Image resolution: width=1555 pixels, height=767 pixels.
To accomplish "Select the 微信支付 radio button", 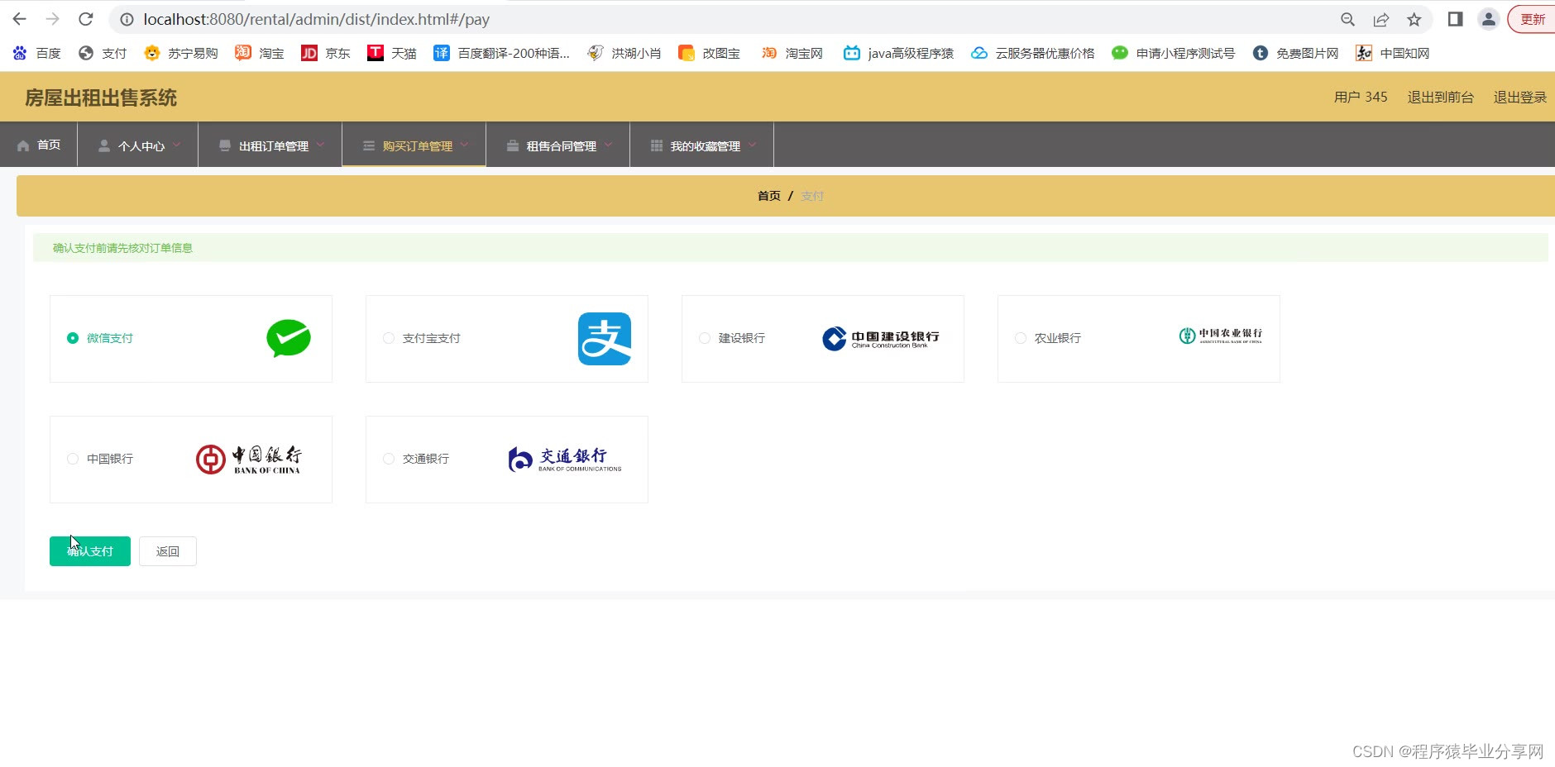I will pos(73,338).
